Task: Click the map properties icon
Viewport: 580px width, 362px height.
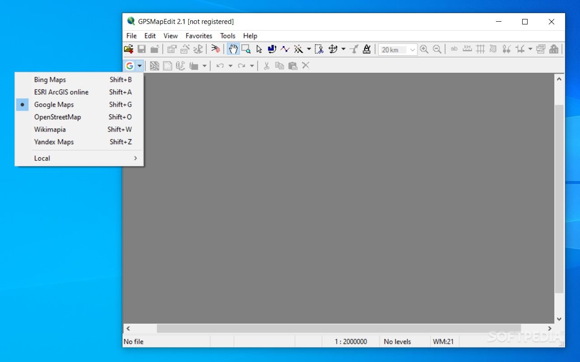Action: tap(172, 49)
